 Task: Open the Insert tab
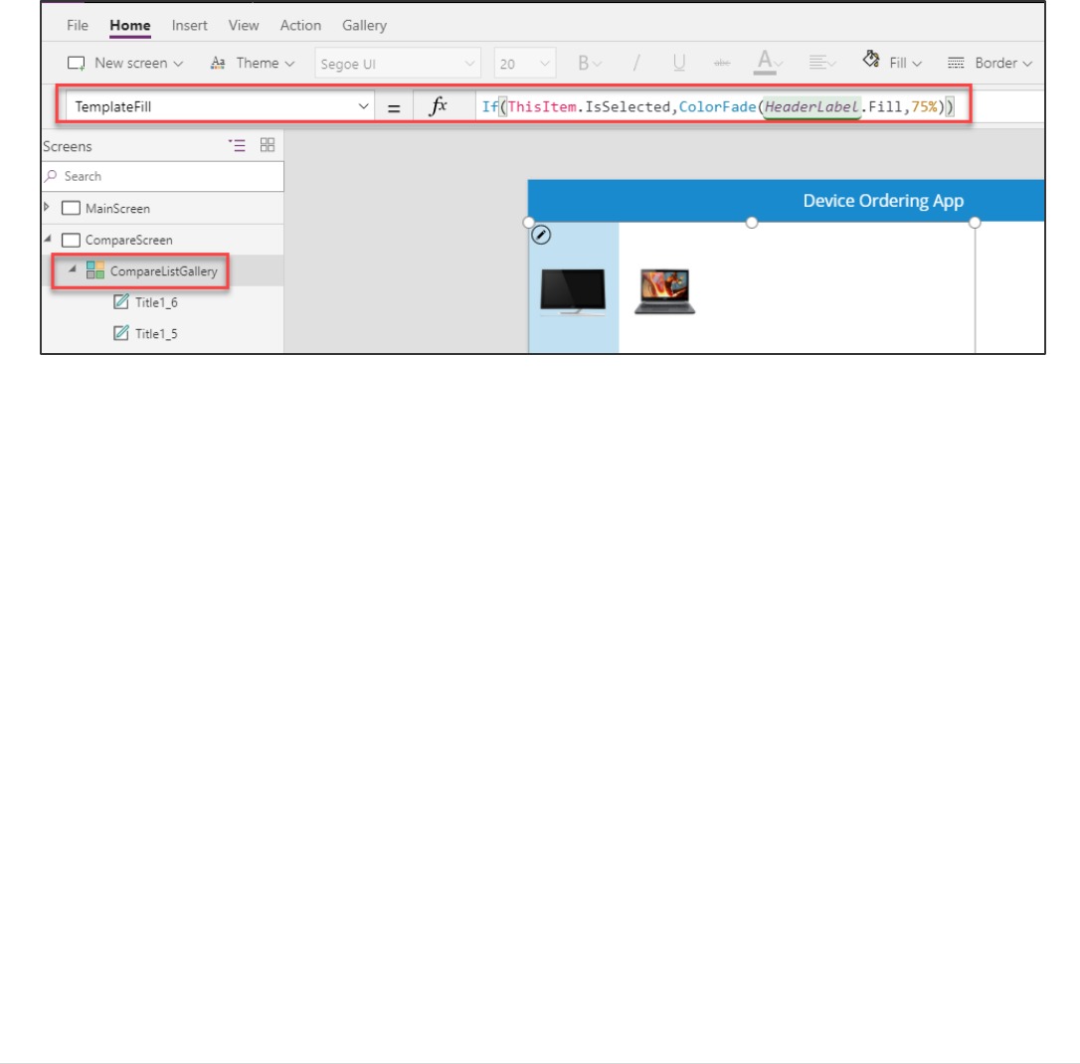pyautogui.click(x=189, y=26)
